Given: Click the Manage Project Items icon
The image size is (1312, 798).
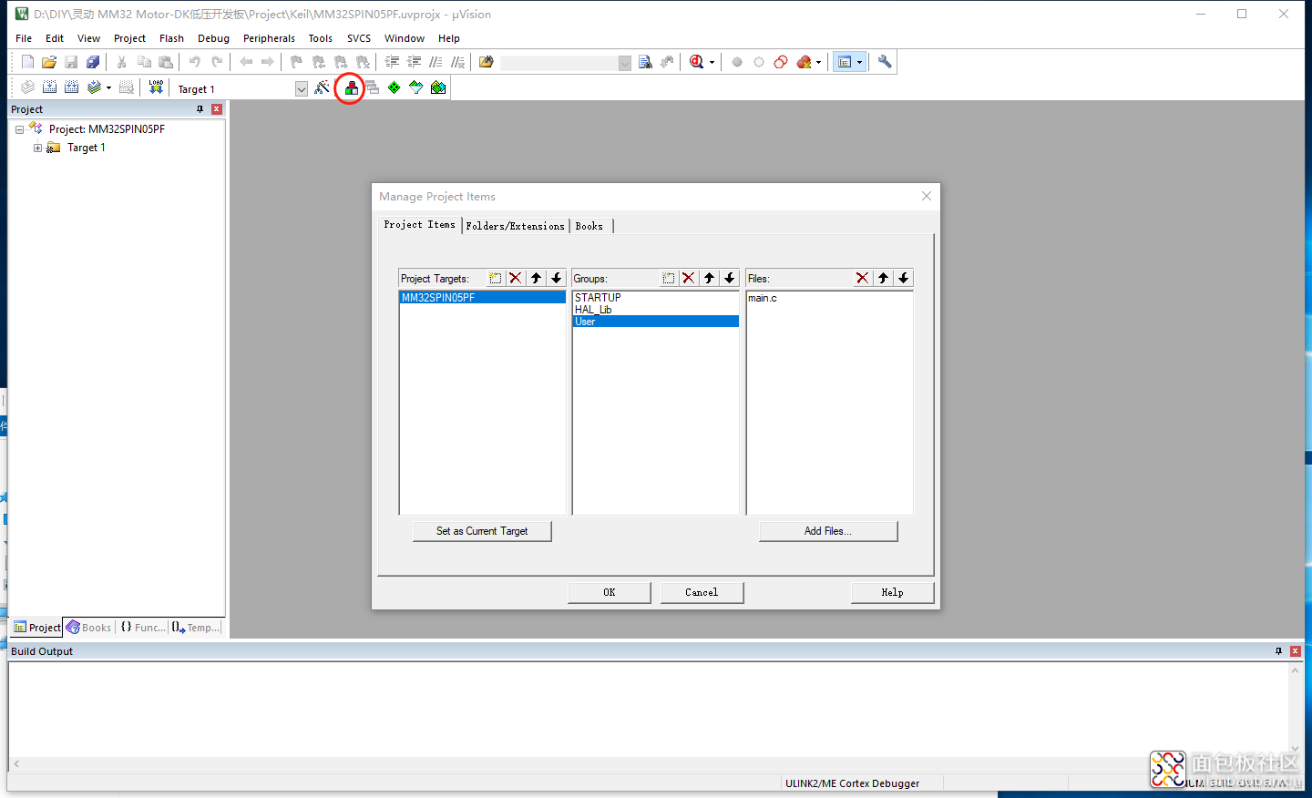Looking at the screenshot, I should pyautogui.click(x=350, y=88).
